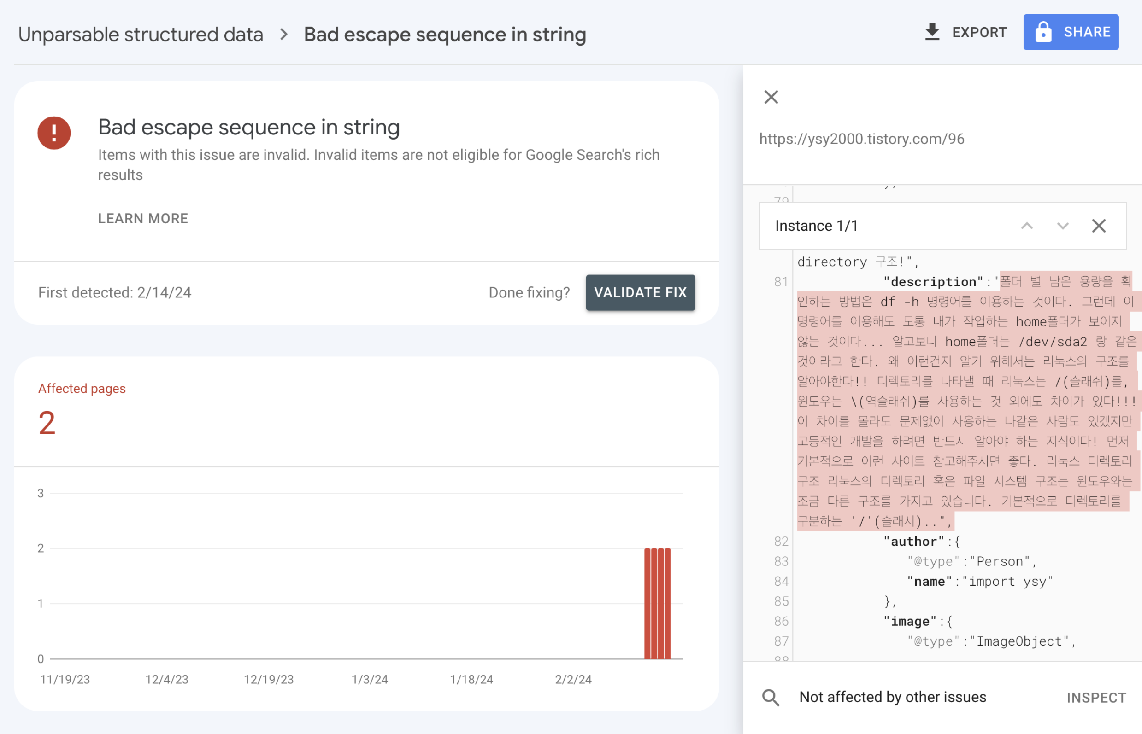Go to next instance with down chevron

click(1062, 226)
